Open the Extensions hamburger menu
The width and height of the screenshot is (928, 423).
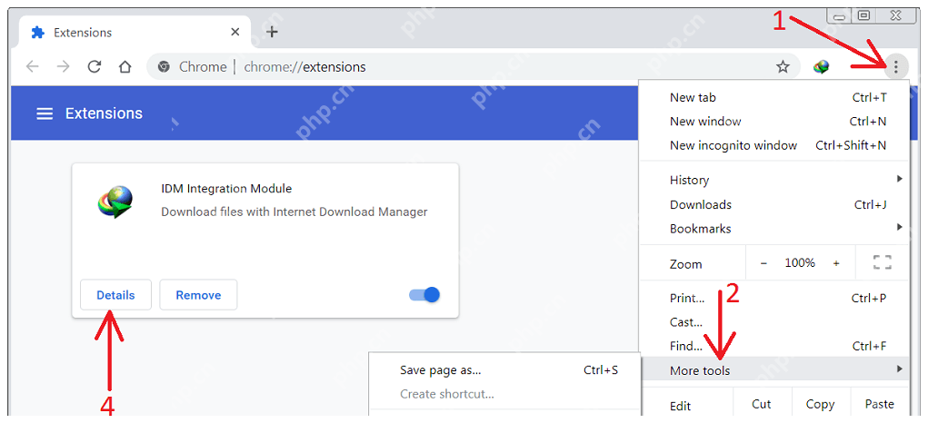point(45,113)
